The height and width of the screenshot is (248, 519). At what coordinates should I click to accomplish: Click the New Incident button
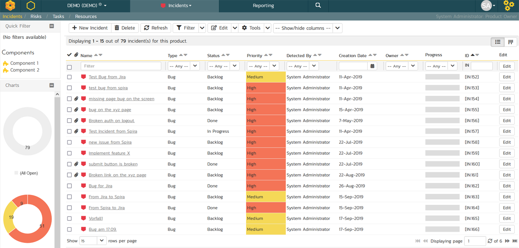coord(90,28)
